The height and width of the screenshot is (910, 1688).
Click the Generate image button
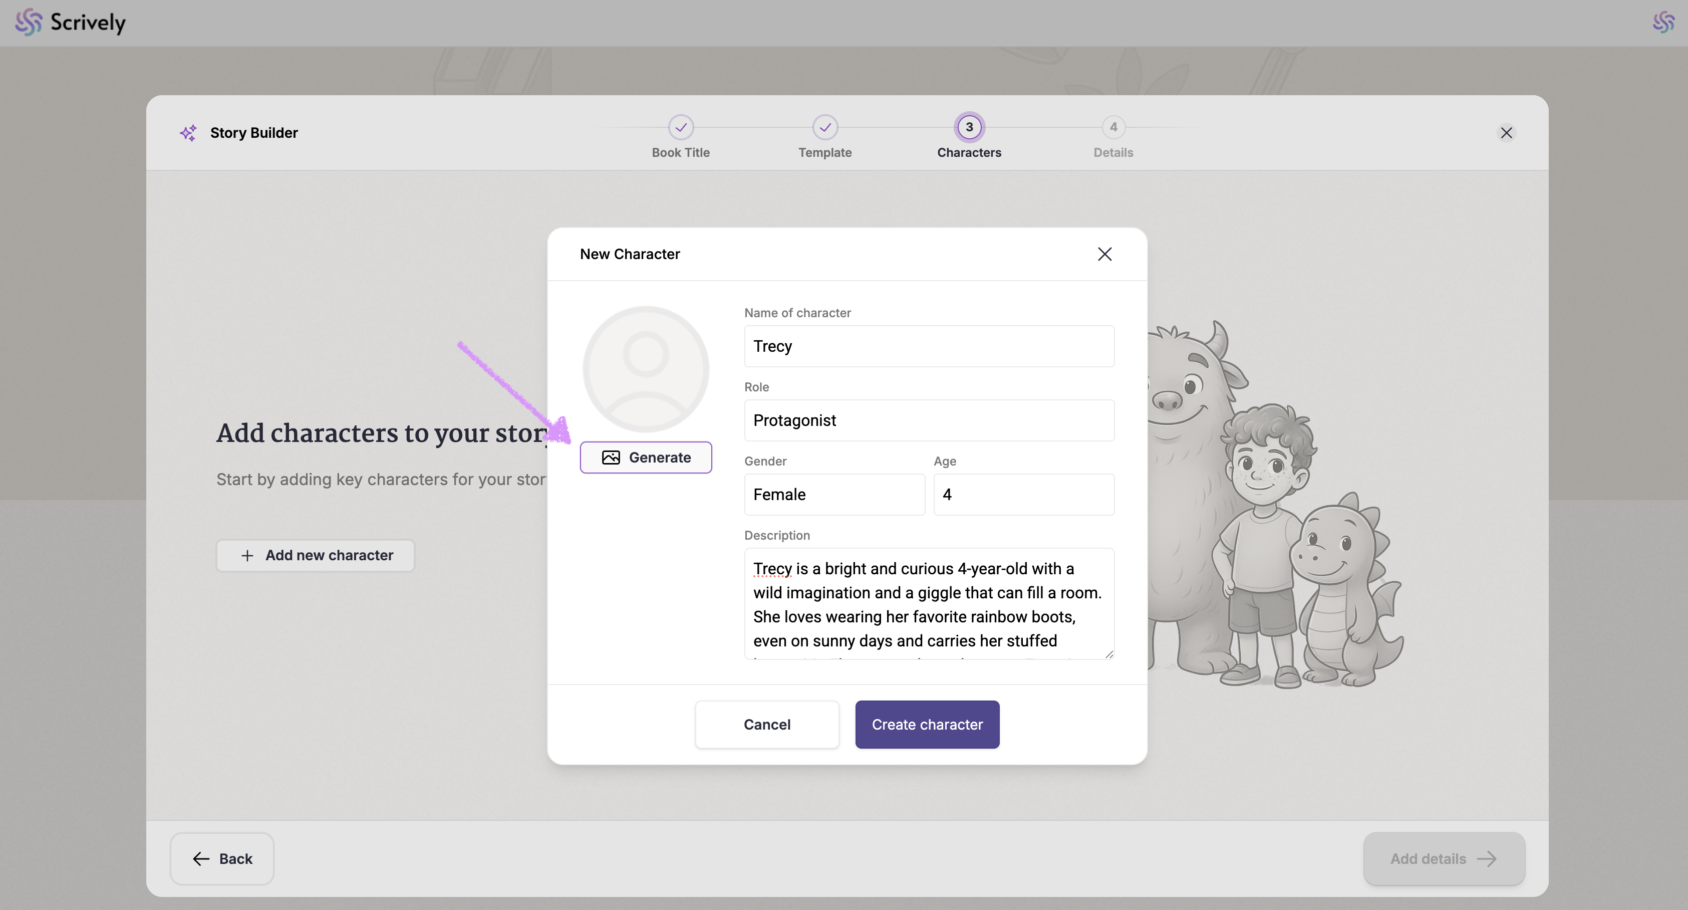coord(646,458)
